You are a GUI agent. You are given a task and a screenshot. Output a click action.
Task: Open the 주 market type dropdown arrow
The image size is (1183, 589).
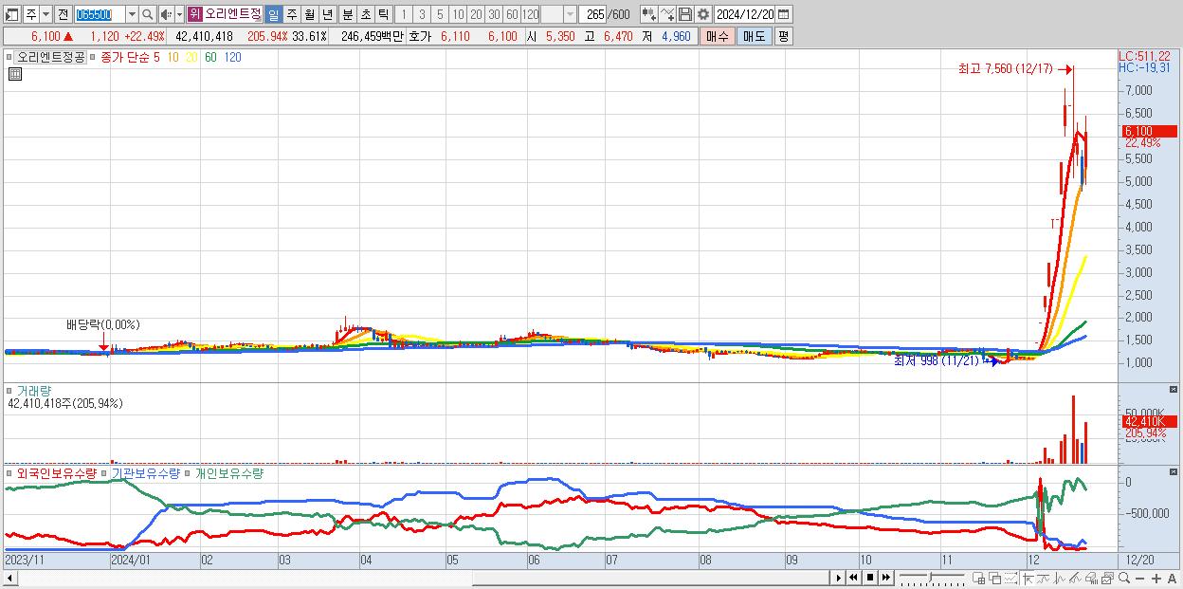click(x=45, y=14)
